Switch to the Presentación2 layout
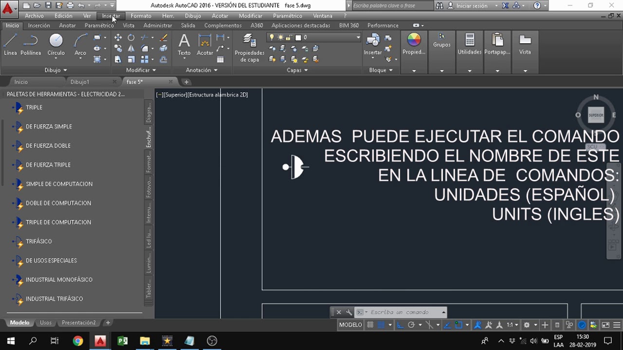 (x=78, y=322)
